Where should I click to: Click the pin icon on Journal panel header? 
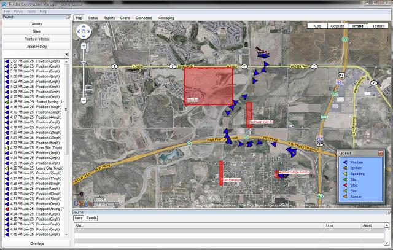[389, 213]
